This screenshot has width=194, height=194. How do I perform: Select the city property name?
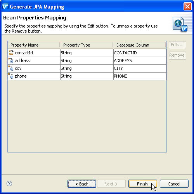click(x=18, y=68)
